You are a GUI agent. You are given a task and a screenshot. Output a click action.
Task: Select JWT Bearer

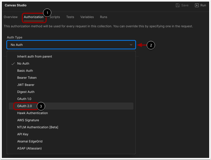point(26,85)
